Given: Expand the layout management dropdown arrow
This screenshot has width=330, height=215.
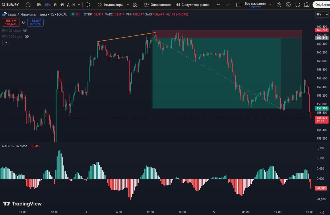Looking at the screenshot, I should [x=269, y=5].
